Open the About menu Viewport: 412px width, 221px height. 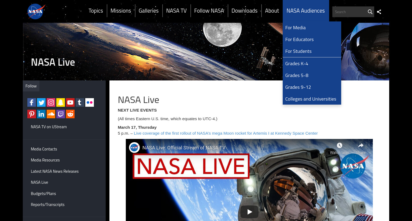[x=272, y=11]
